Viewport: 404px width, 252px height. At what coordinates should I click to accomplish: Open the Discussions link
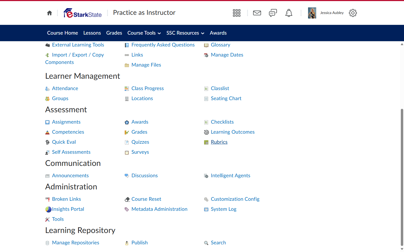[145, 176]
